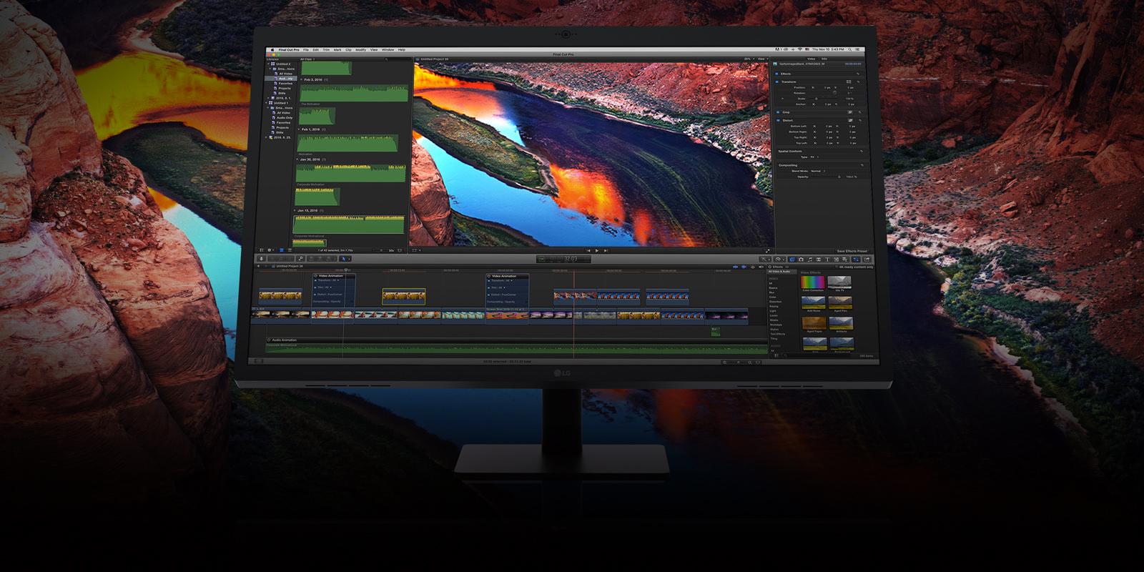Switch browser to list view icon
Screen dimensions: 1144x572
[x=290, y=250]
